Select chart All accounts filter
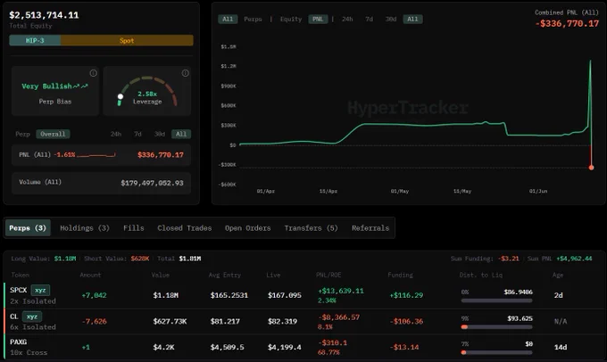 (228, 19)
